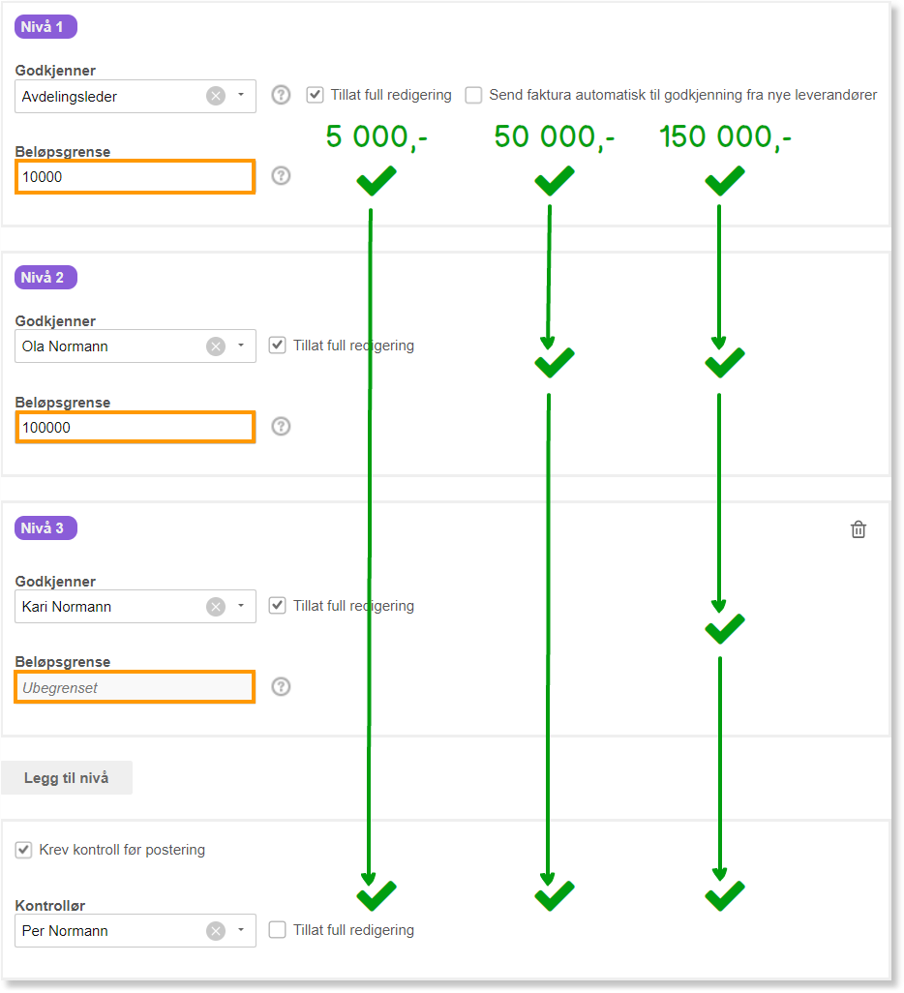904x993 pixels.
Task: Uncheck Krev kontroll før postering
Action: (23, 850)
